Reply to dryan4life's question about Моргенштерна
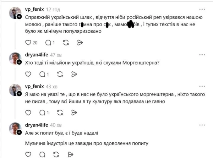The image size is (213, 158). (42, 74)
